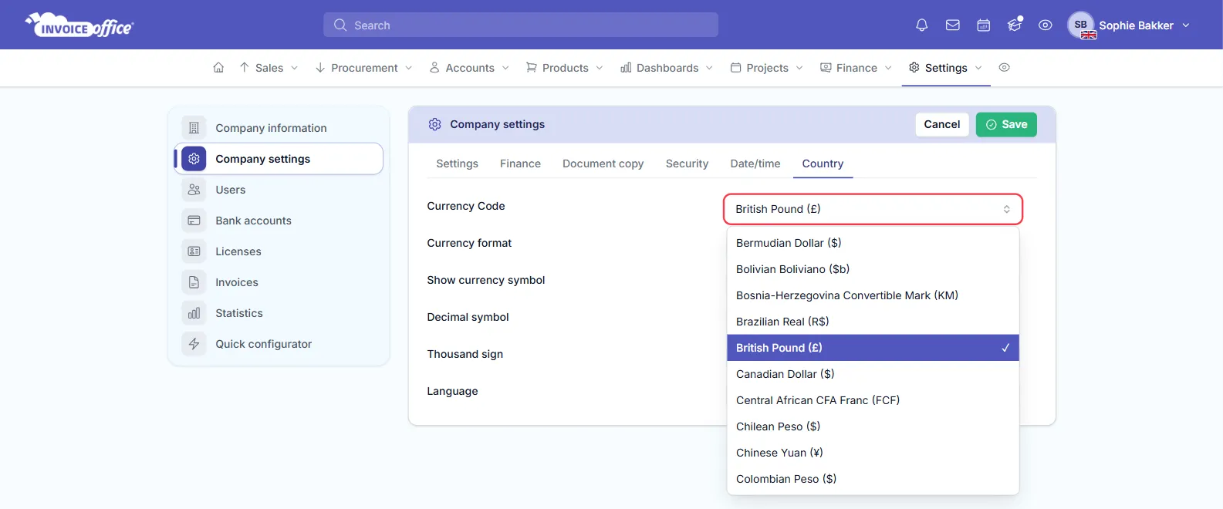Image resolution: width=1223 pixels, height=509 pixels.
Task: Open the Sophie Bakker user dropdown
Action: [1144, 25]
